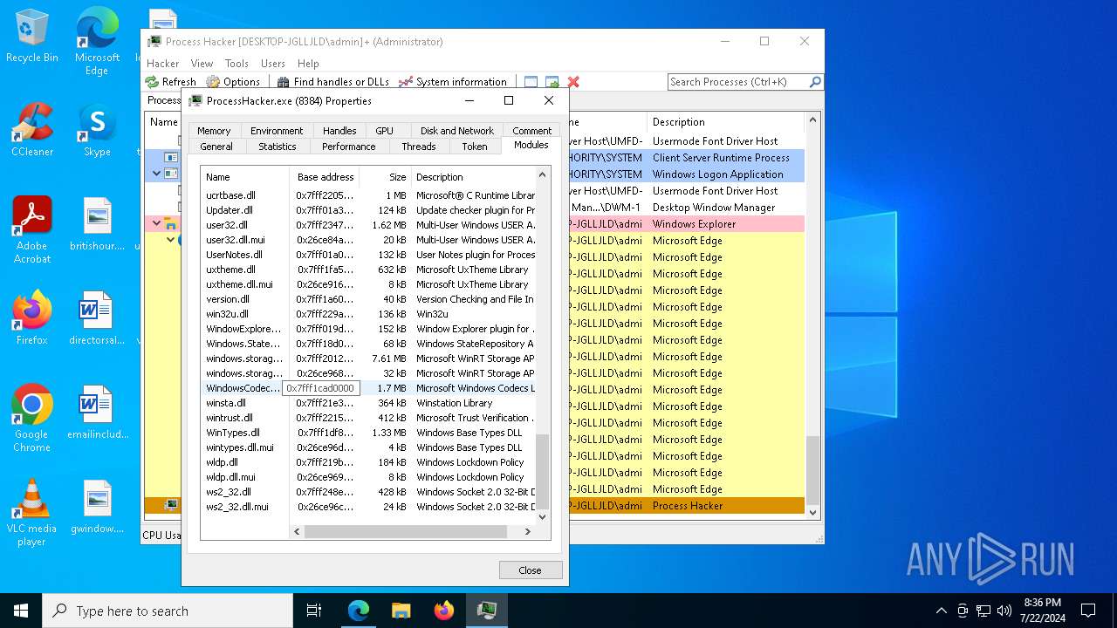Switch to the General tab
The height and width of the screenshot is (628, 1117).
[216, 147]
